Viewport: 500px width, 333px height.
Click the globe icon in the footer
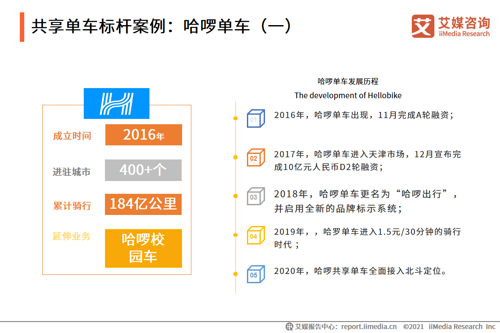(x=289, y=327)
